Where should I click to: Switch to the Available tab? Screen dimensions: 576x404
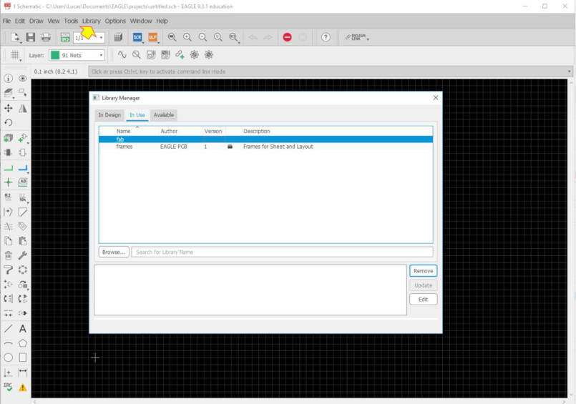coord(164,115)
